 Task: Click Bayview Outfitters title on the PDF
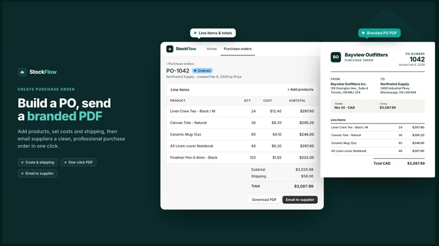click(x=366, y=55)
